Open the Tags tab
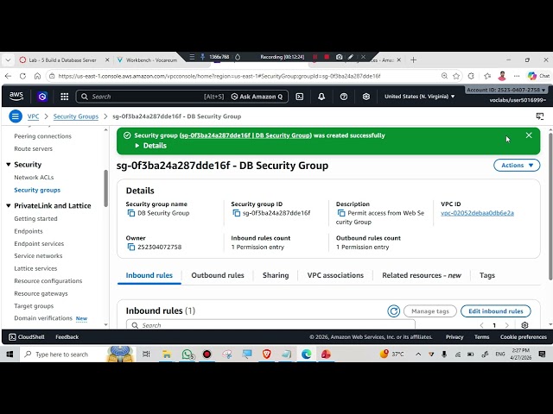The image size is (553, 414). coord(487,275)
